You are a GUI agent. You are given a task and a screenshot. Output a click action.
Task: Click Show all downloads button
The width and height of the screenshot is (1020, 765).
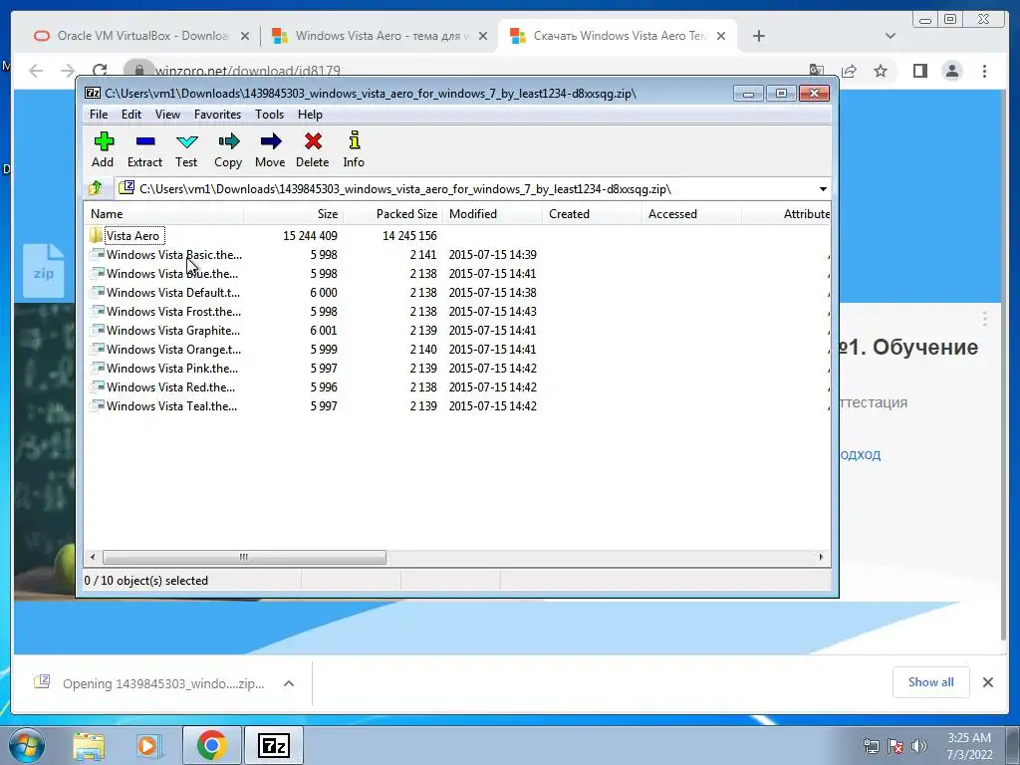(931, 681)
